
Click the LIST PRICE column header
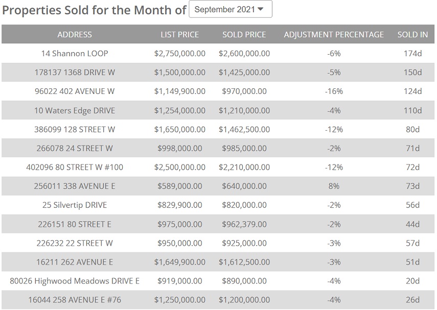tap(179, 35)
